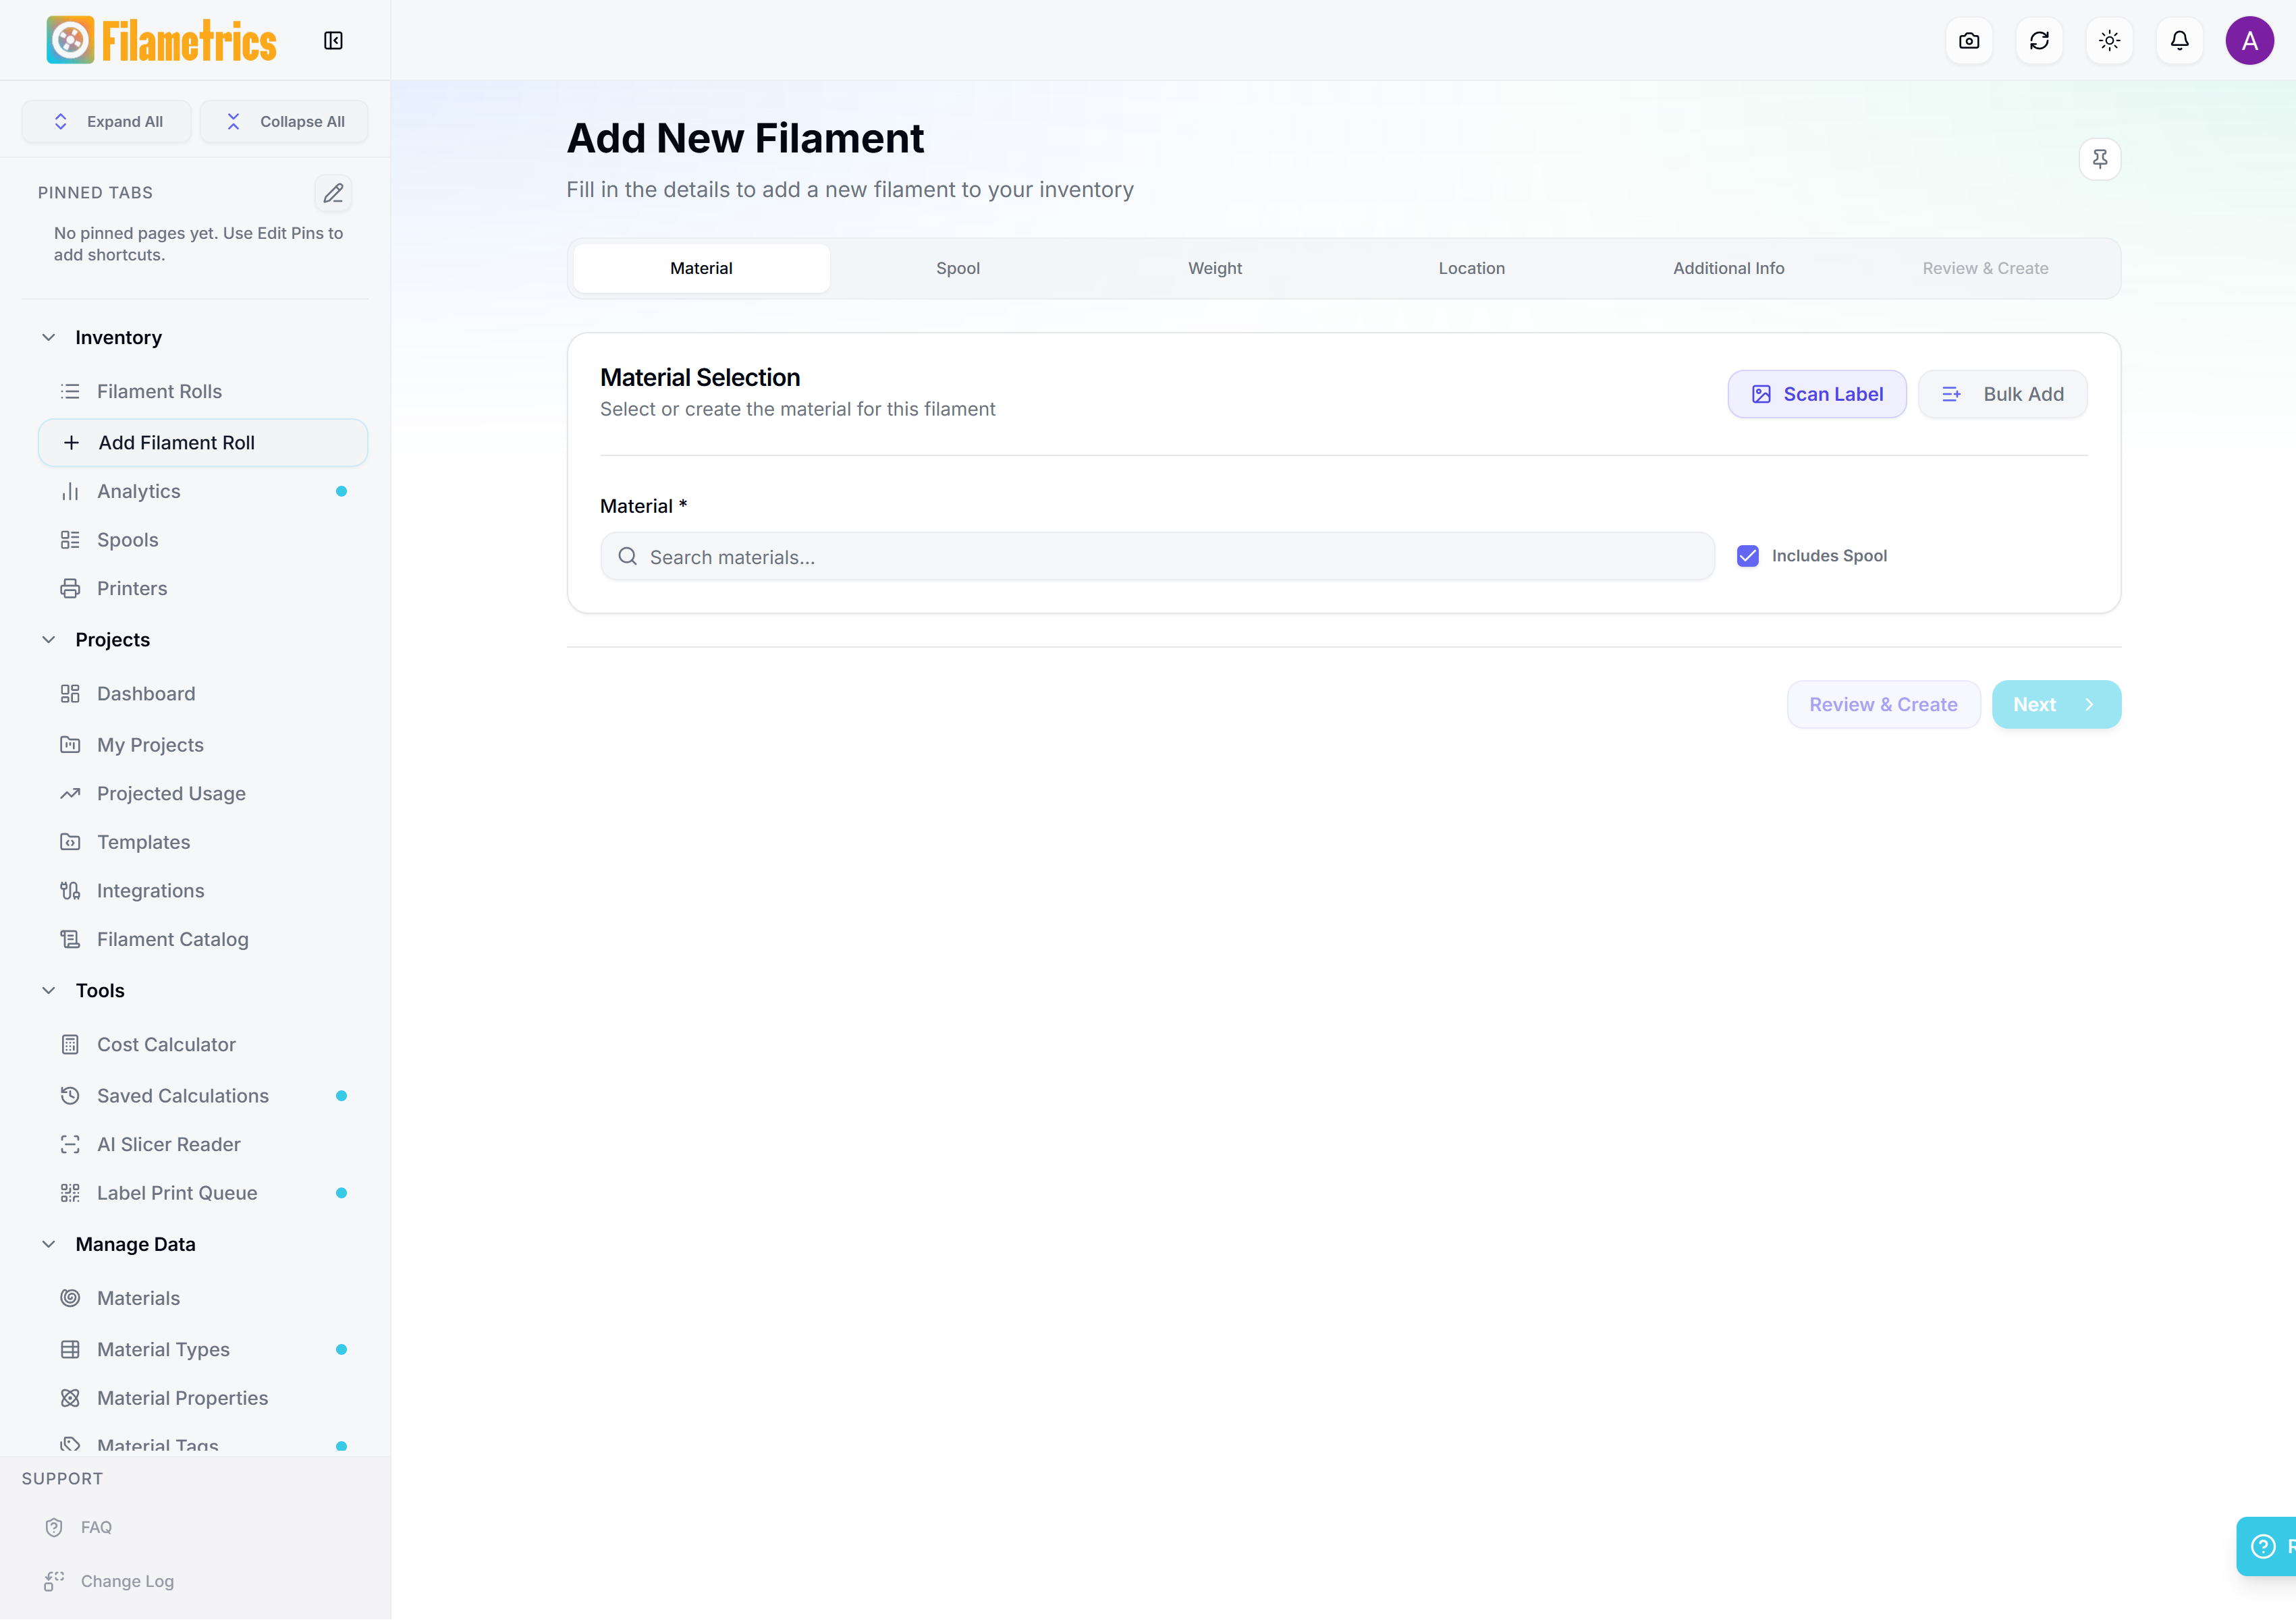The image size is (2296, 1620).
Task: Open Cost Calculator tool
Action: 203,1044
